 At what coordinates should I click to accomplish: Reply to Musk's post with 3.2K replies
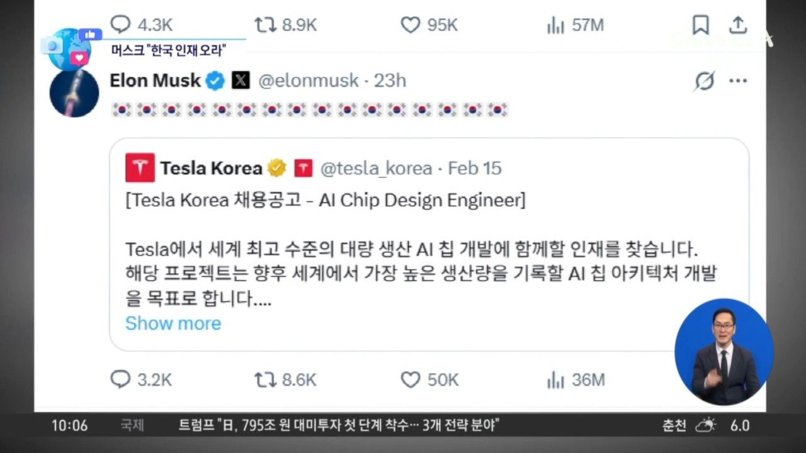tap(120, 379)
